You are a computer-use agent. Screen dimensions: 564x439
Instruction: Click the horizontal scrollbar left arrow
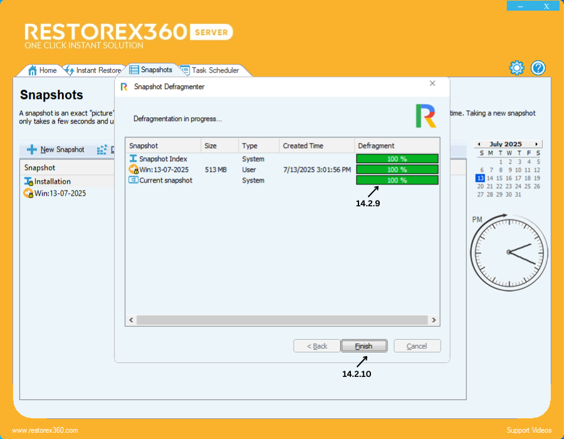tap(132, 320)
